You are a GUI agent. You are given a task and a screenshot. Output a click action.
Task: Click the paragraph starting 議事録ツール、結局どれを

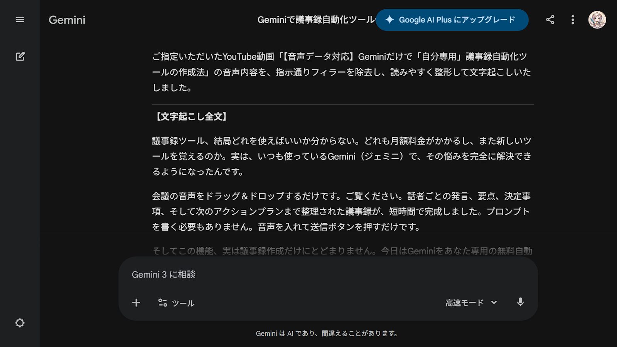click(342, 156)
